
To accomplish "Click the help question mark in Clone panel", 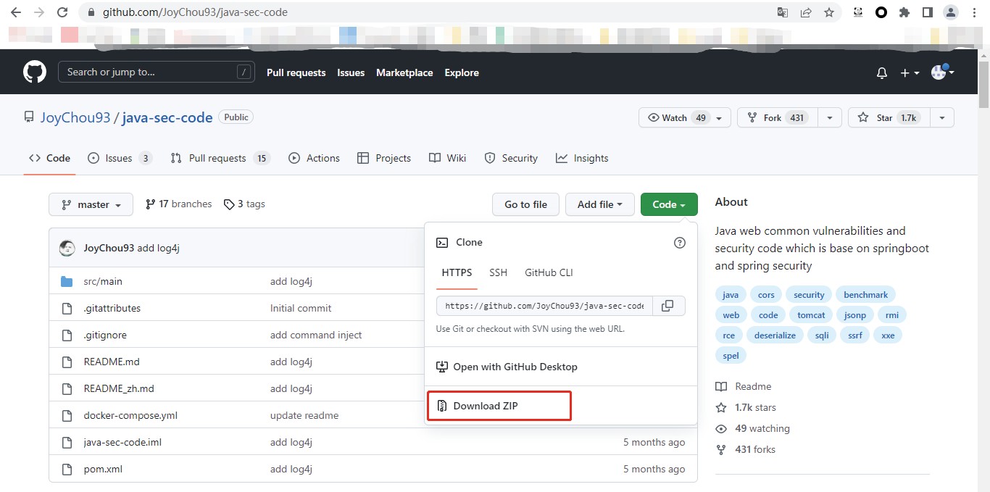I will [x=680, y=243].
